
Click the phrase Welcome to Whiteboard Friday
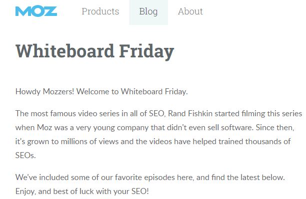point(132,91)
